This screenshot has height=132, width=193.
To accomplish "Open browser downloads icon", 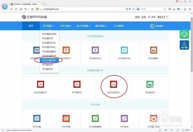I will [185, 9].
